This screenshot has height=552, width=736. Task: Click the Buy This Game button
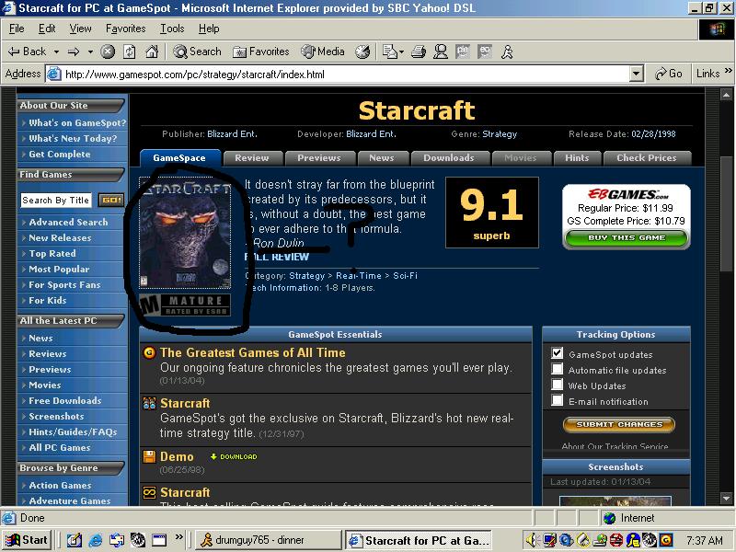tap(627, 238)
